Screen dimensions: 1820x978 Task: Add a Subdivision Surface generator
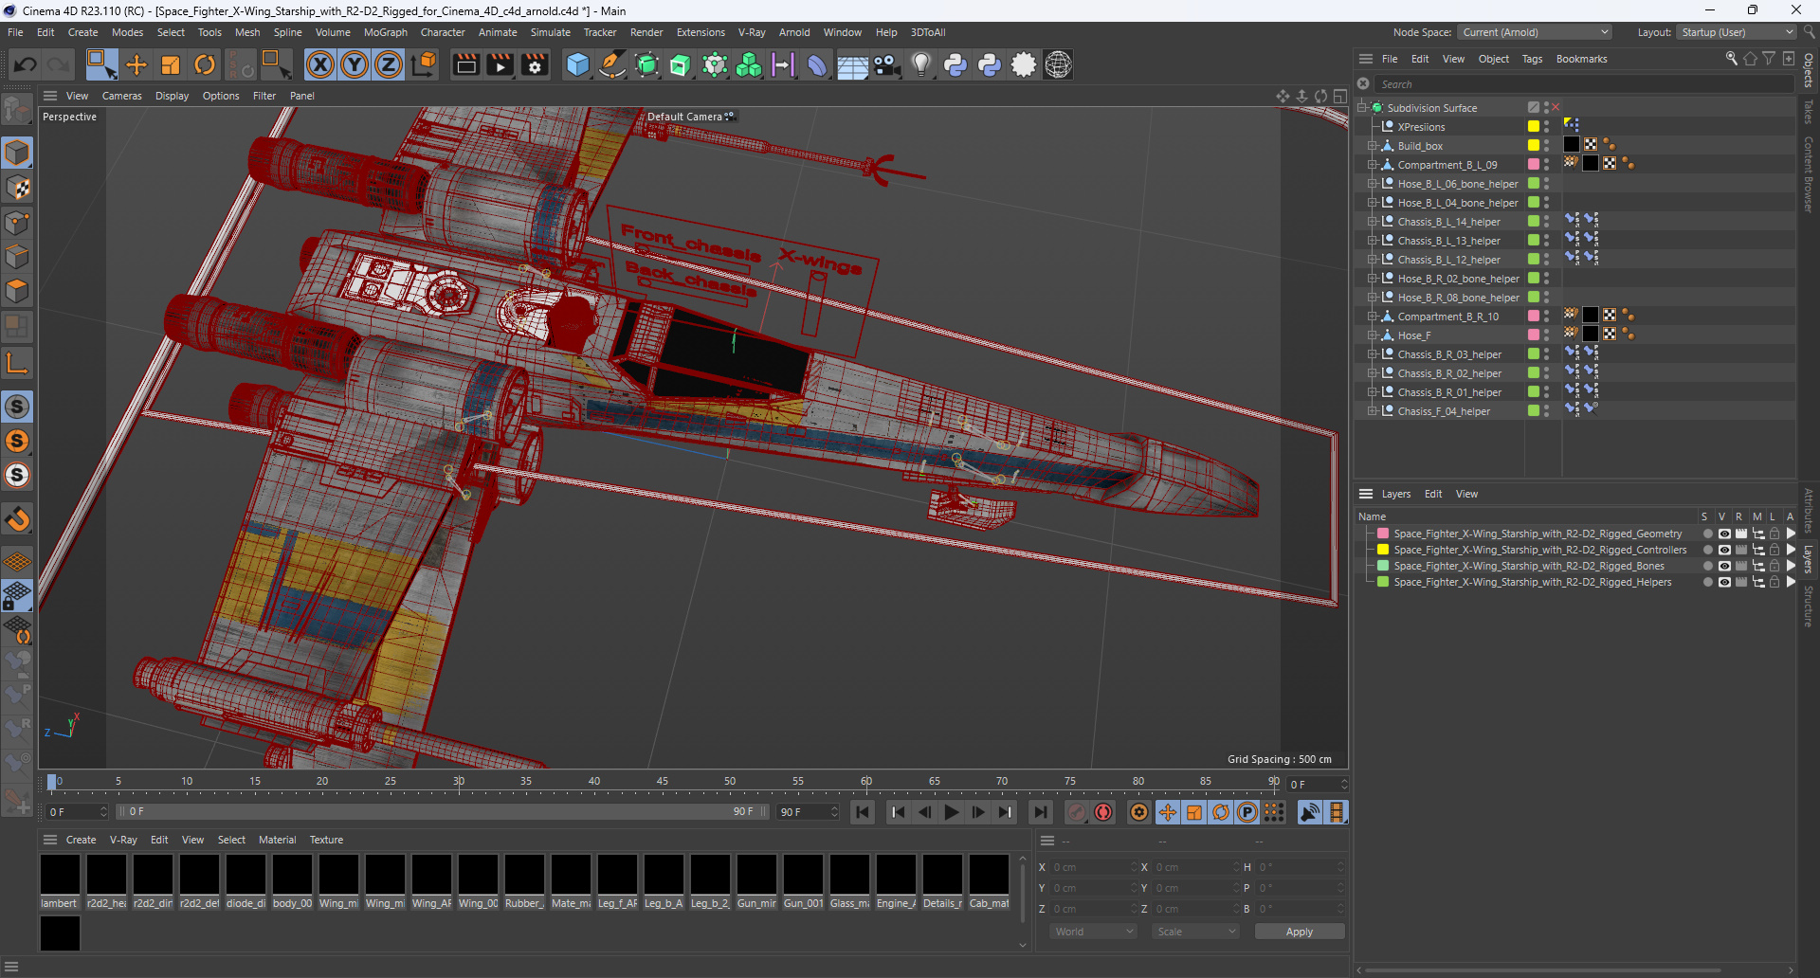coord(646,64)
